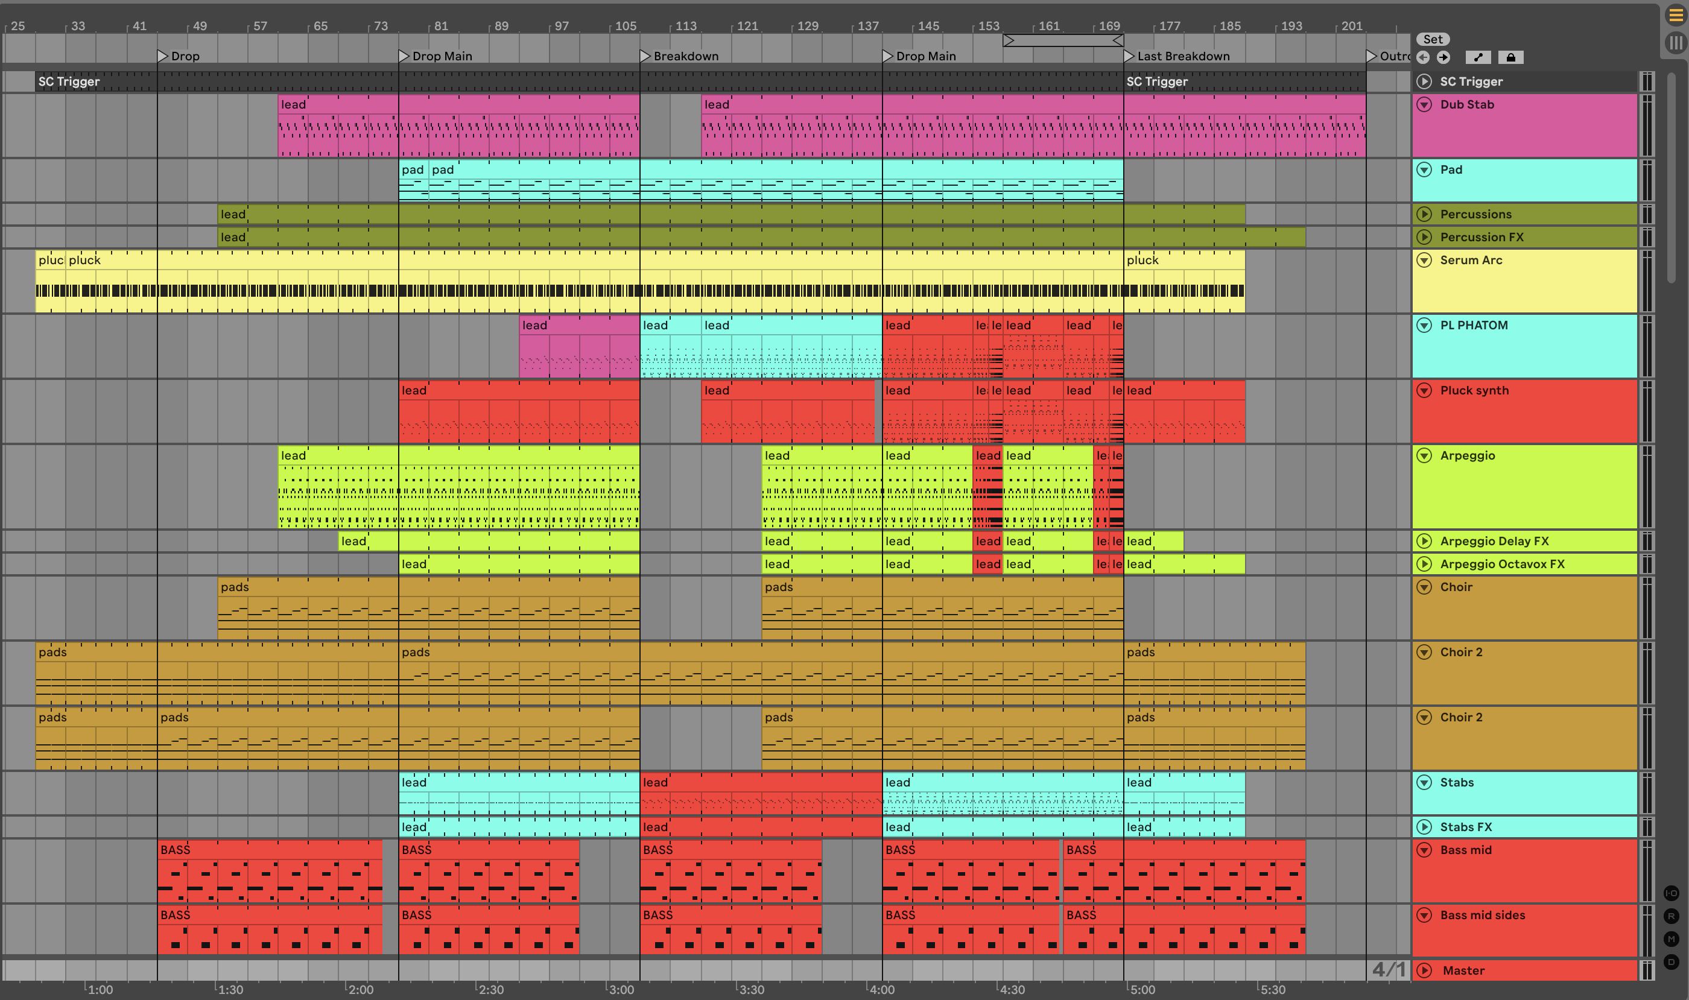Switch to Session view with the vertical-bars icon
This screenshot has width=1689, height=1000.
pos(1676,43)
